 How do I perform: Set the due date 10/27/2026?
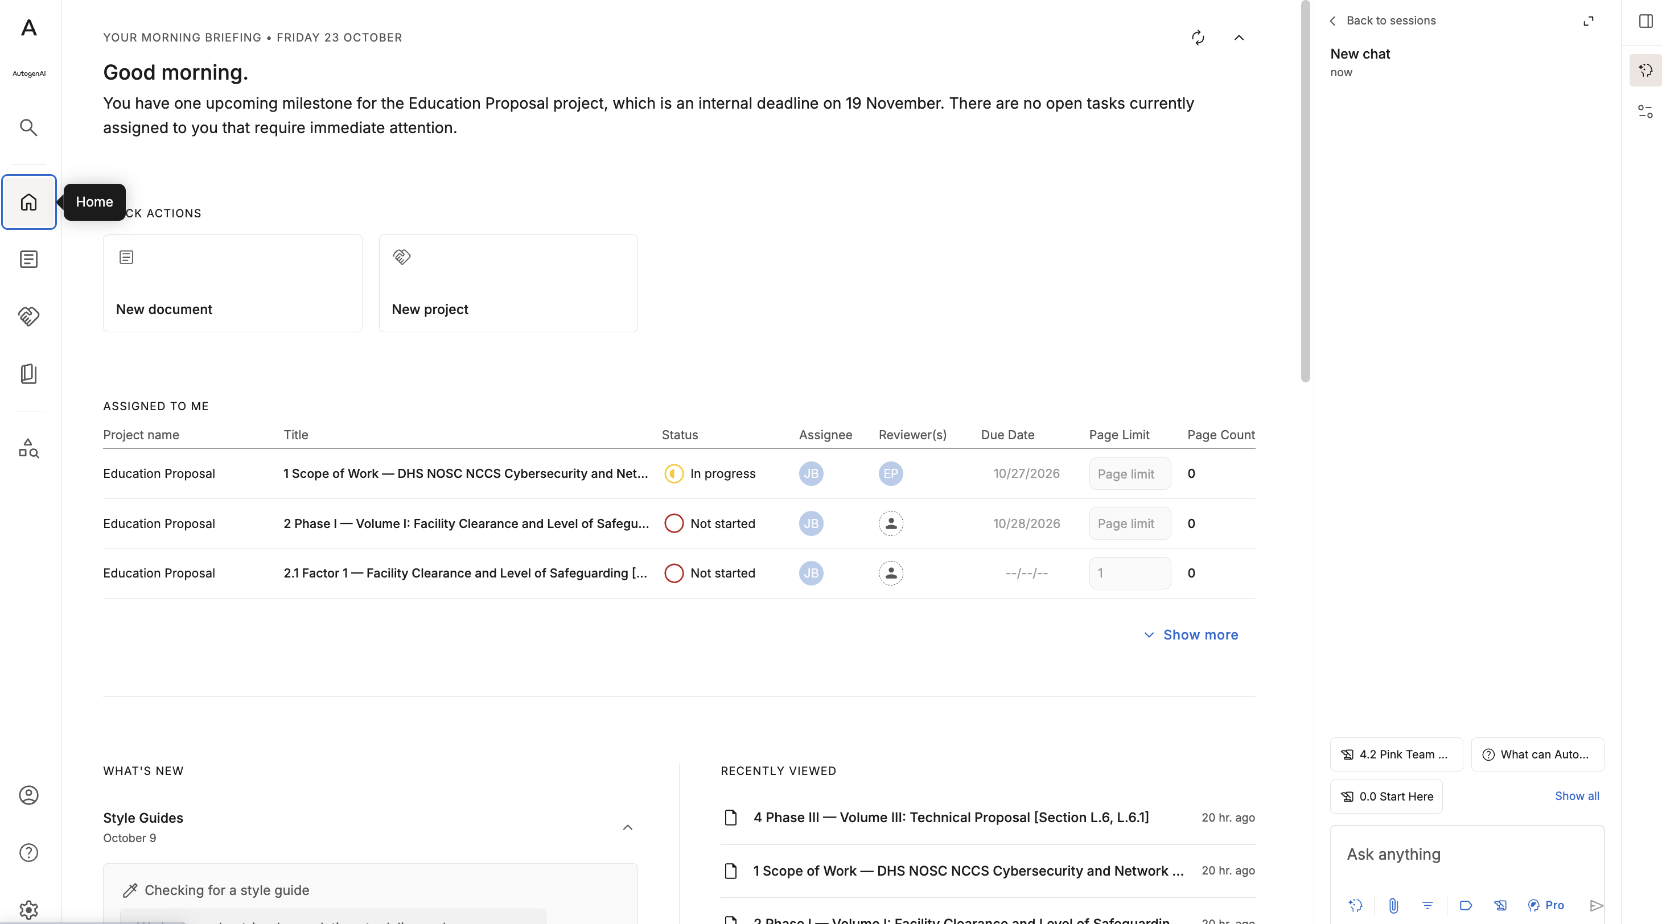pyautogui.click(x=1026, y=473)
